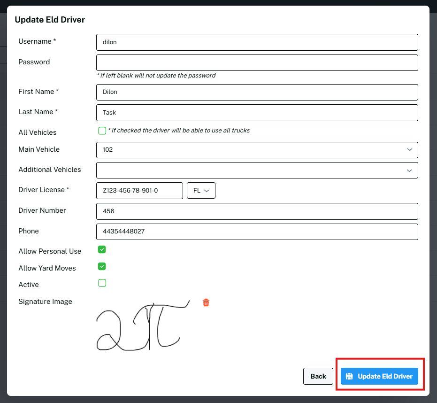Image resolution: width=437 pixels, height=403 pixels.
Task: Edit the Driver License number field
Action: (139, 191)
